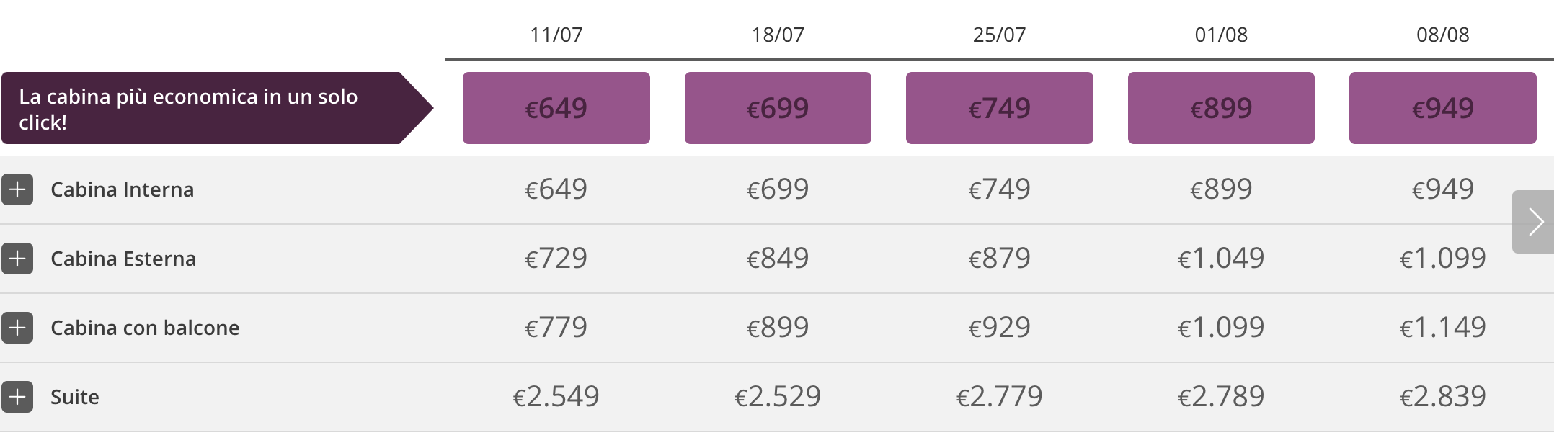Select the 25/07 departure date header
This screenshot has height=448, width=1567.
click(x=1000, y=35)
